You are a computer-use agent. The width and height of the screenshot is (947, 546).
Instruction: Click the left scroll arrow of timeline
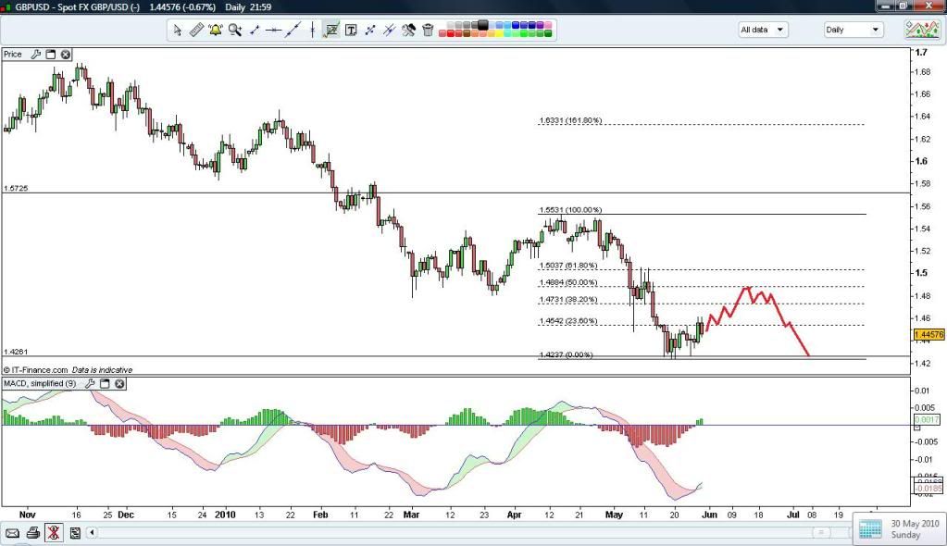pyautogui.click(x=92, y=533)
